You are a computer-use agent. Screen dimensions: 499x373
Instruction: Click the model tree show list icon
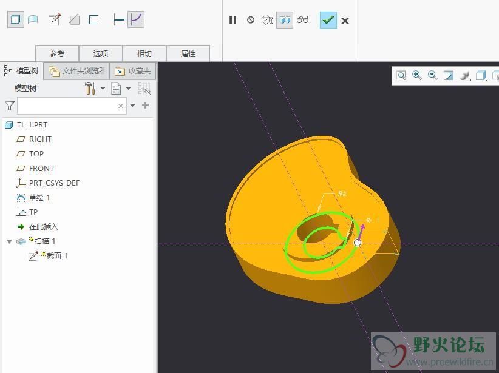tap(116, 89)
